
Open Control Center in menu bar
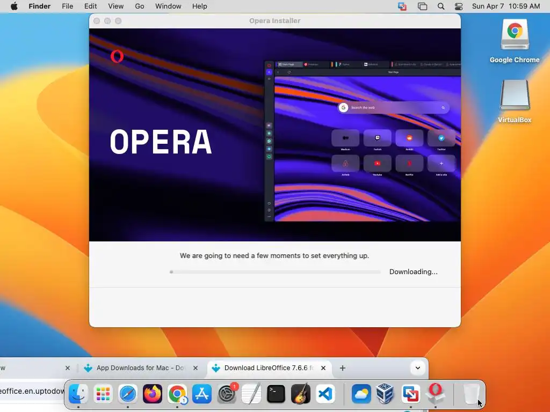(x=459, y=6)
